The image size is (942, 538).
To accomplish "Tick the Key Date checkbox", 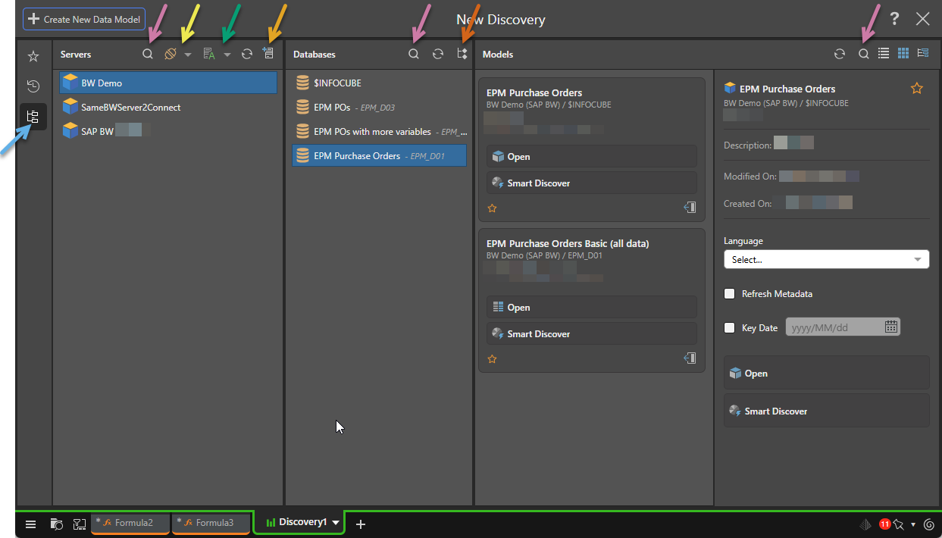I will click(730, 328).
